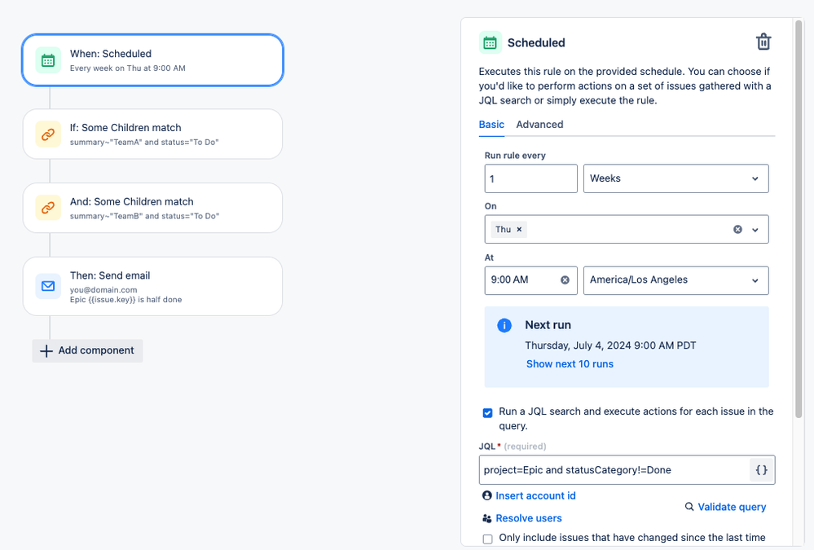Uncheck Run a JQL search checkbox
This screenshot has width=814, height=550.
(487, 413)
